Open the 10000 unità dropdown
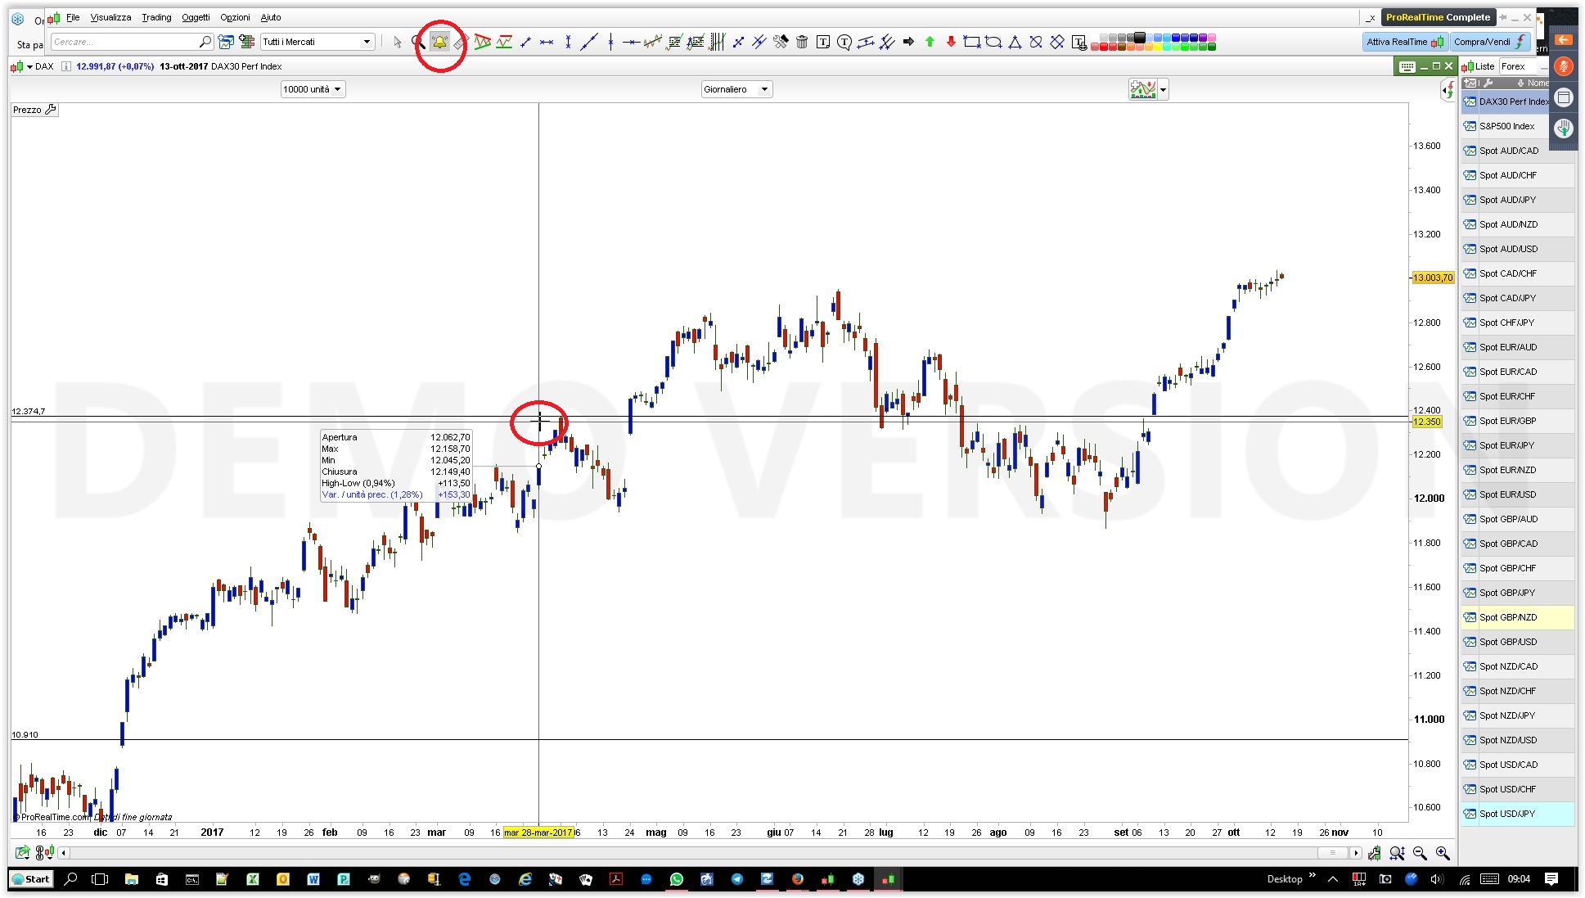 pyautogui.click(x=313, y=89)
